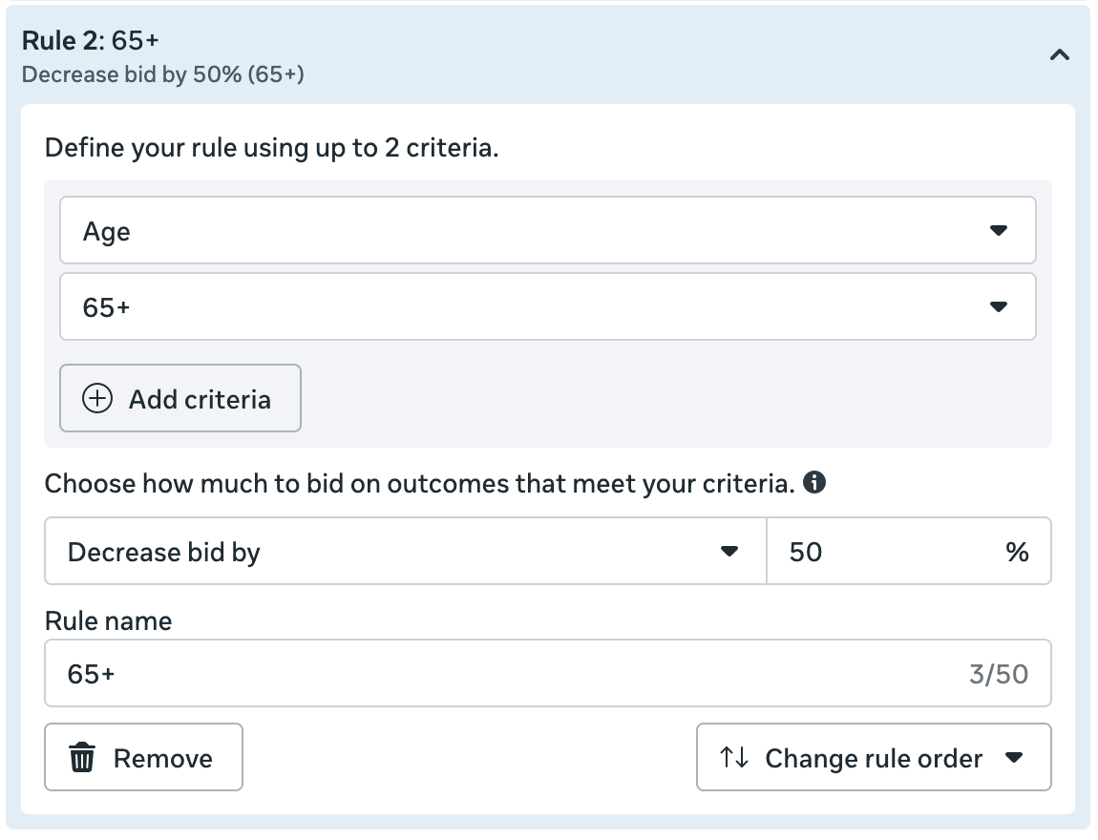Viewport: 1098px width, 840px height.
Task: Click the plus circle icon in Add criteria
Action: [97, 399]
